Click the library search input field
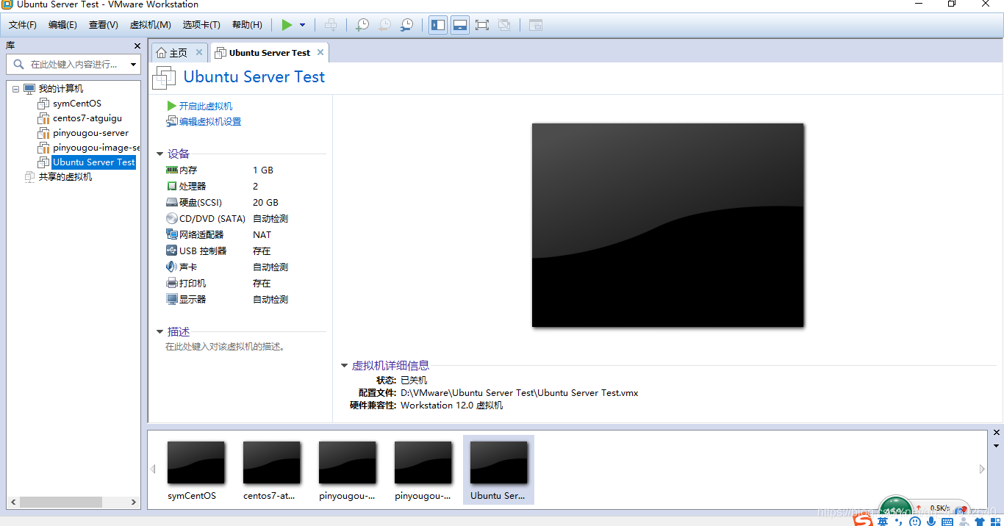Viewport: 1004px width, 526px height. click(73, 65)
